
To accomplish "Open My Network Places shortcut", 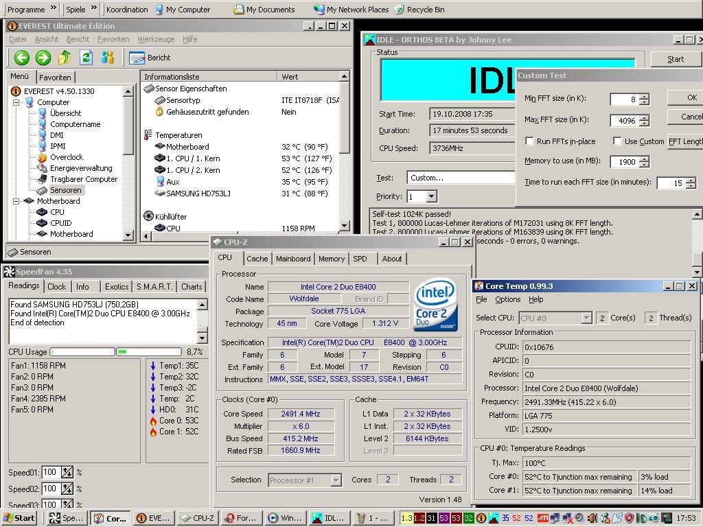I will pos(351,10).
